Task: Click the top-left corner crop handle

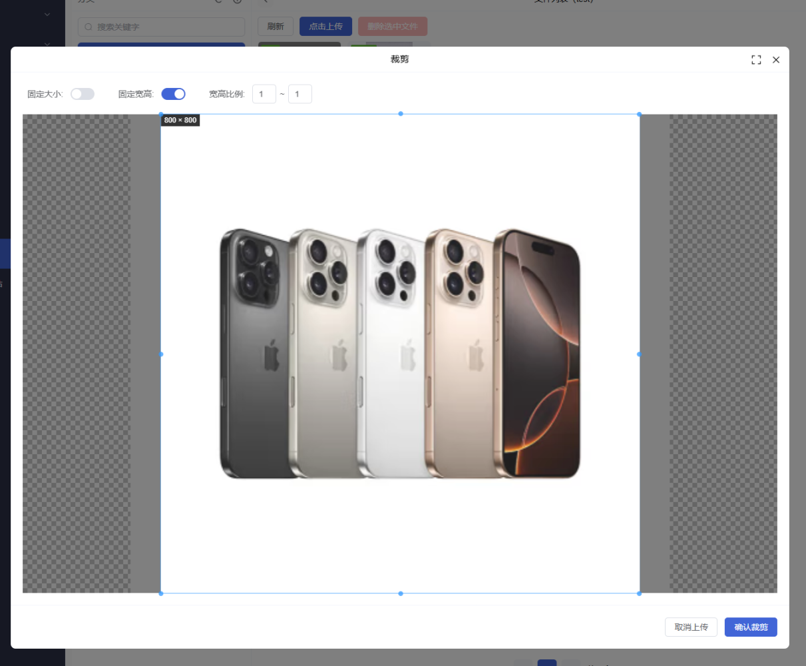Action: [161, 115]
